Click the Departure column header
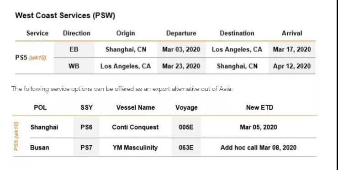Image resolution: width=338 pixels, height=170 pixels. click(x=181, y=33)
